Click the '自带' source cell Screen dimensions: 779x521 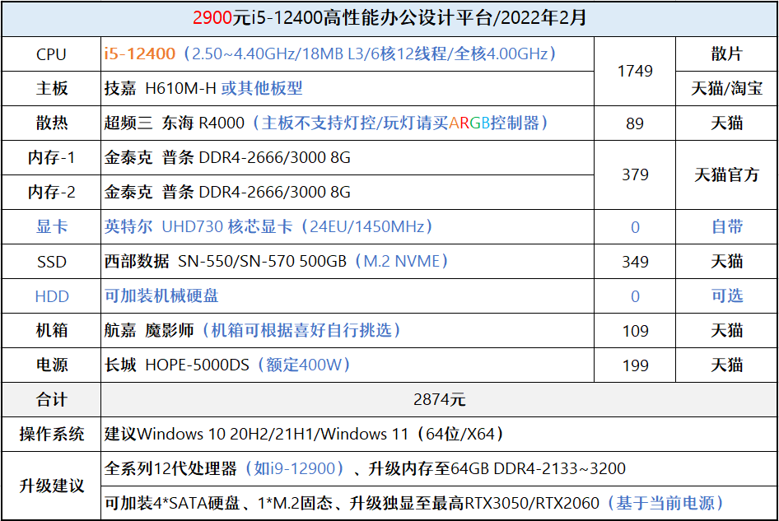coord(726,226)
